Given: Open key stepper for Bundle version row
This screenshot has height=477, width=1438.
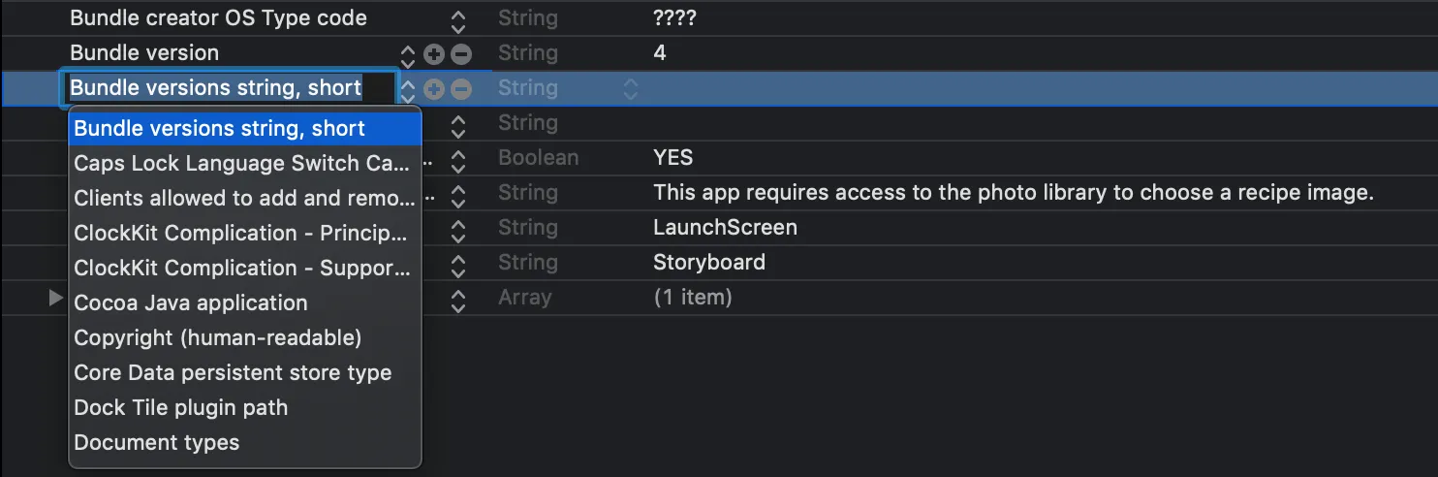Looking at the screenshot, I should (x=407, y=53).
